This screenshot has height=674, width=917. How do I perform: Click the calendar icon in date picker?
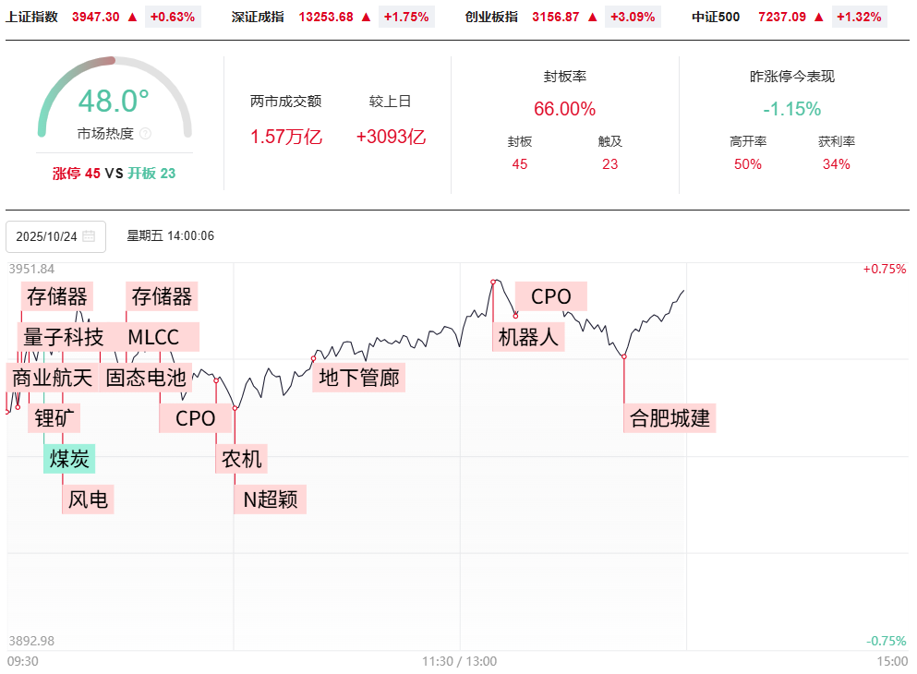(x=89, y=236)
